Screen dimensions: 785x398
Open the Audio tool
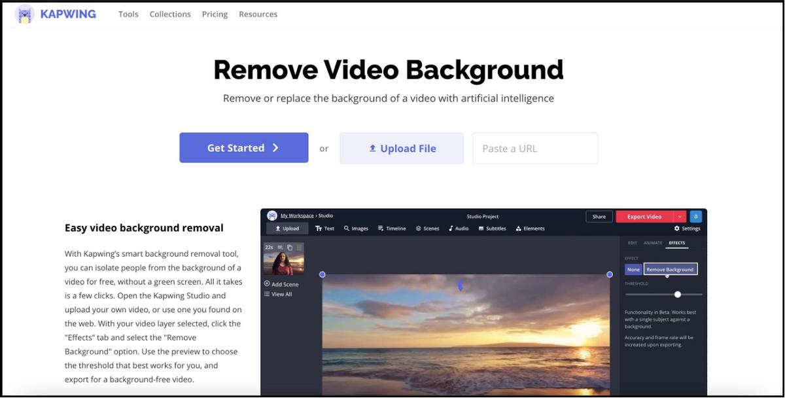458,228
